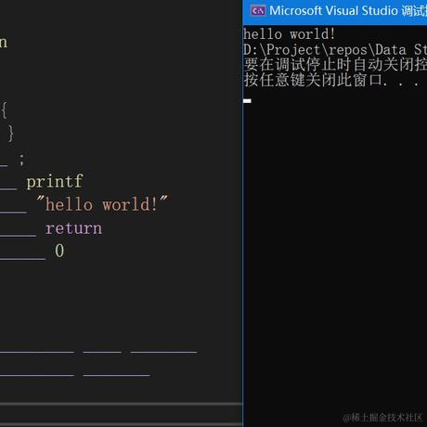This screenshot has width=427, height=427.
Task: Click the blinking console cursor
Action: [x=247, y=101]
